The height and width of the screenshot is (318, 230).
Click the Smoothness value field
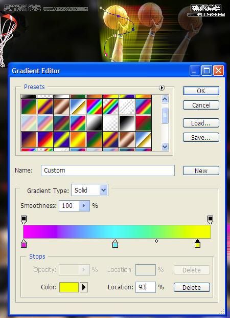69,206
